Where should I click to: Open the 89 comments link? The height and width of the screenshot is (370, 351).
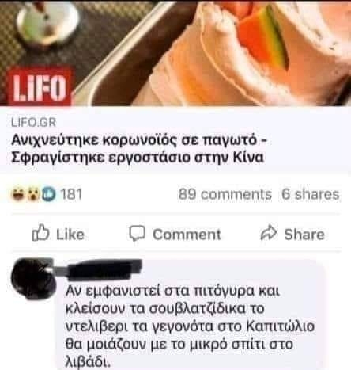pyautogui.click(x=225, y=194)
